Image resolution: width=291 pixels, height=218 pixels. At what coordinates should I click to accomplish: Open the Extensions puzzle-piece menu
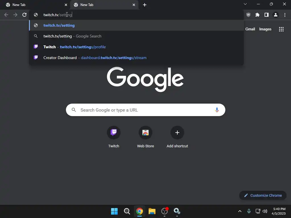point(257,15)
